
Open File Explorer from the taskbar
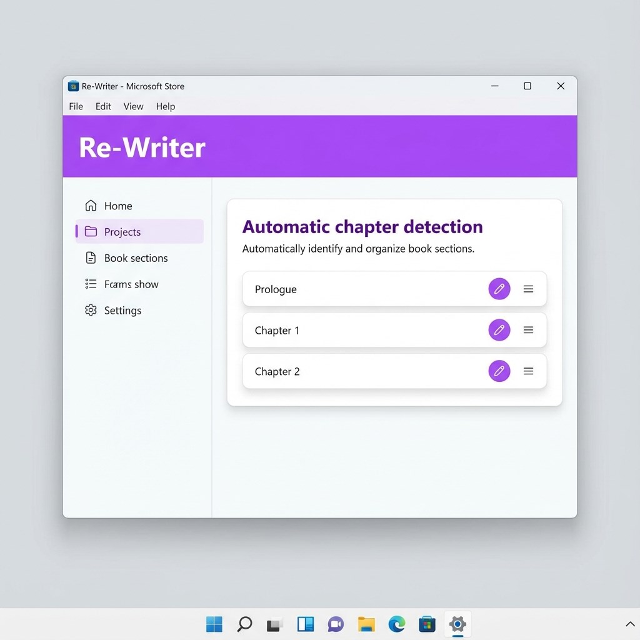click(366, 623)
